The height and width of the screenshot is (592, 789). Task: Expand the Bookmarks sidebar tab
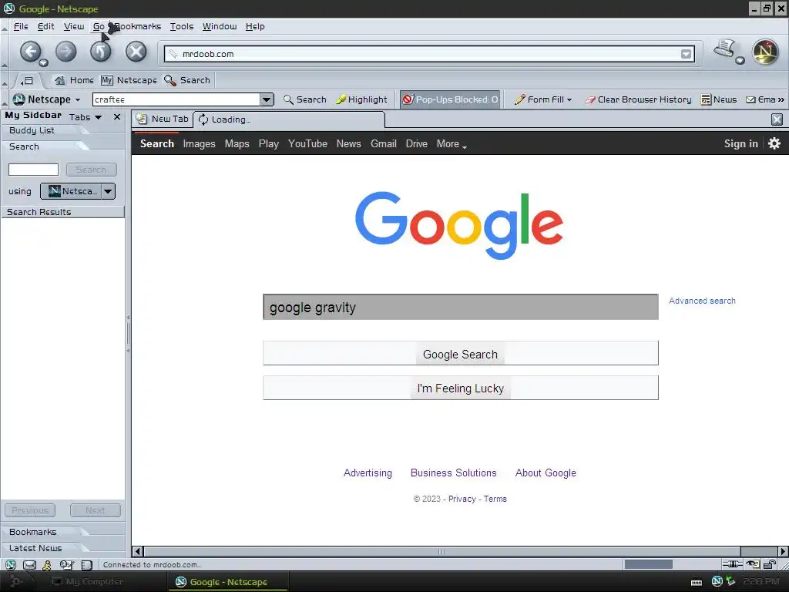[x=32, y=532]
